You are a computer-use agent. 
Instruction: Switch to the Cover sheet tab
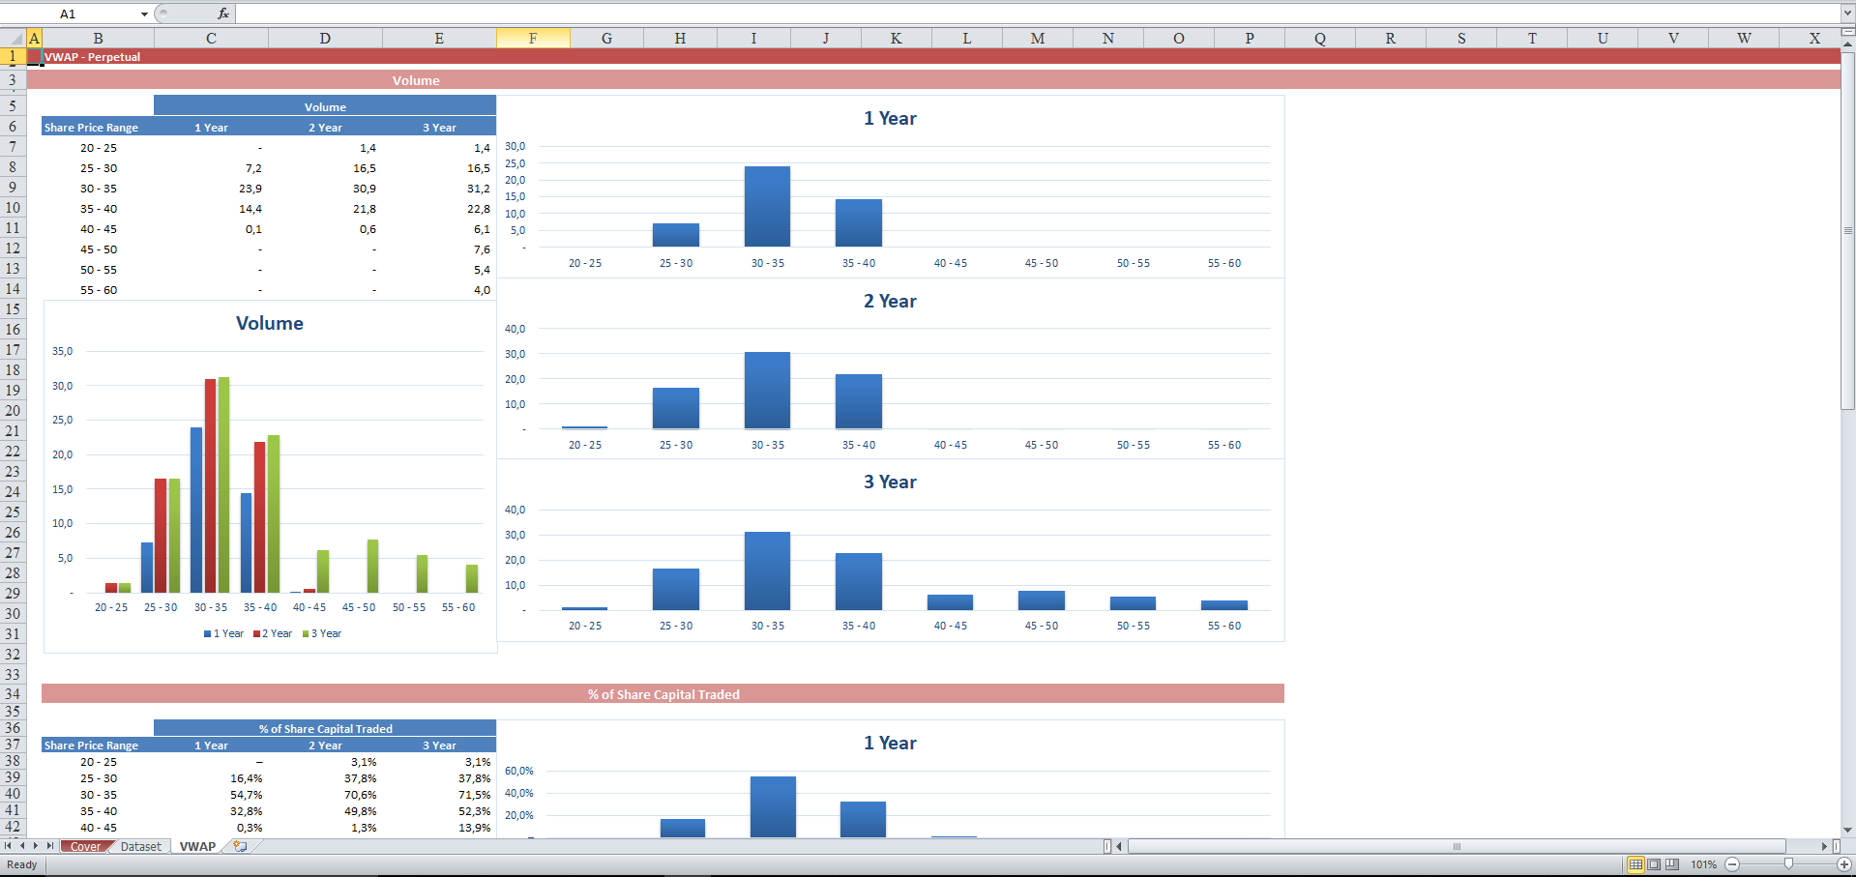(85, 846)
